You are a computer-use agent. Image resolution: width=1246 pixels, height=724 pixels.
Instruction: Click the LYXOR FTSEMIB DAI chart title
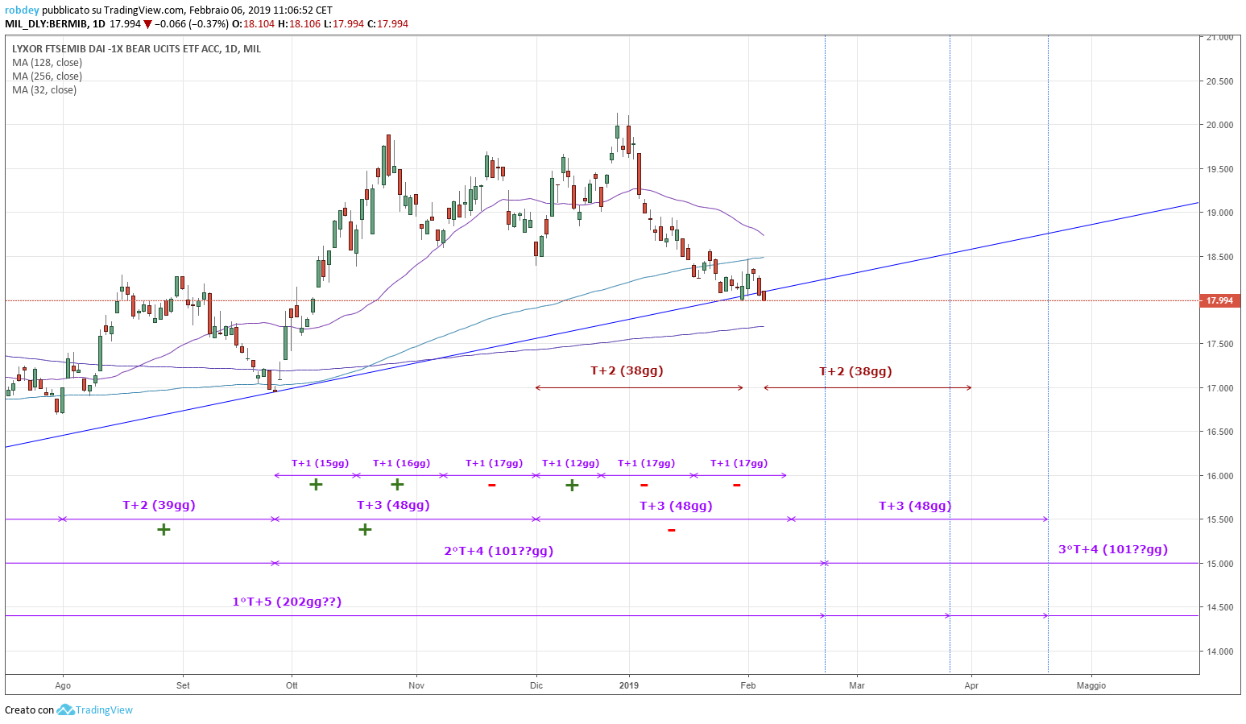tap(136, 49)
